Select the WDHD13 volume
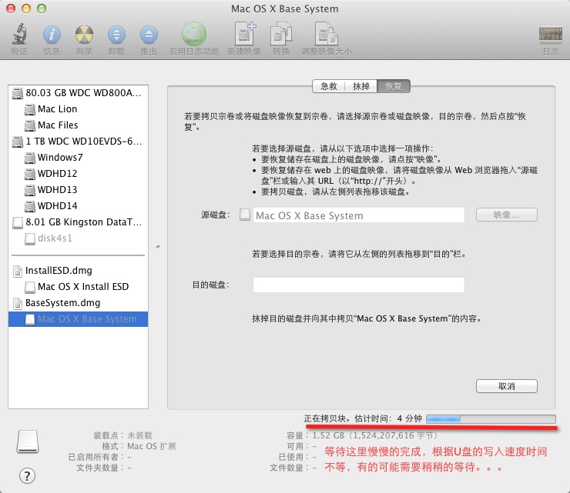 [78, 189]
